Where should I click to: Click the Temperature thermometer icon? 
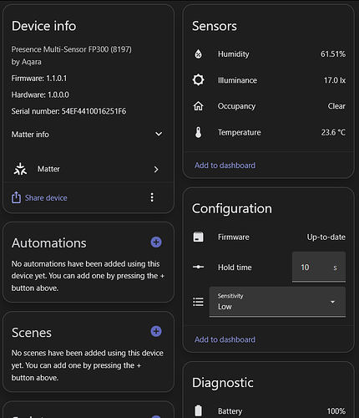[x=198, y=132]
